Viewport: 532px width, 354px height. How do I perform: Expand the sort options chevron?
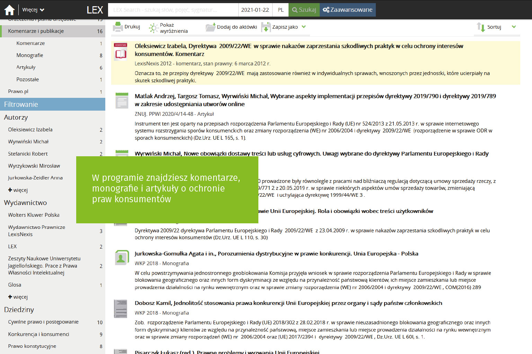point(514,27)
